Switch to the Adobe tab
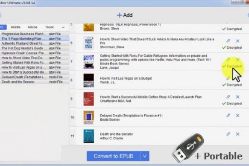249x166 pixels. click(x=33, y=28)
